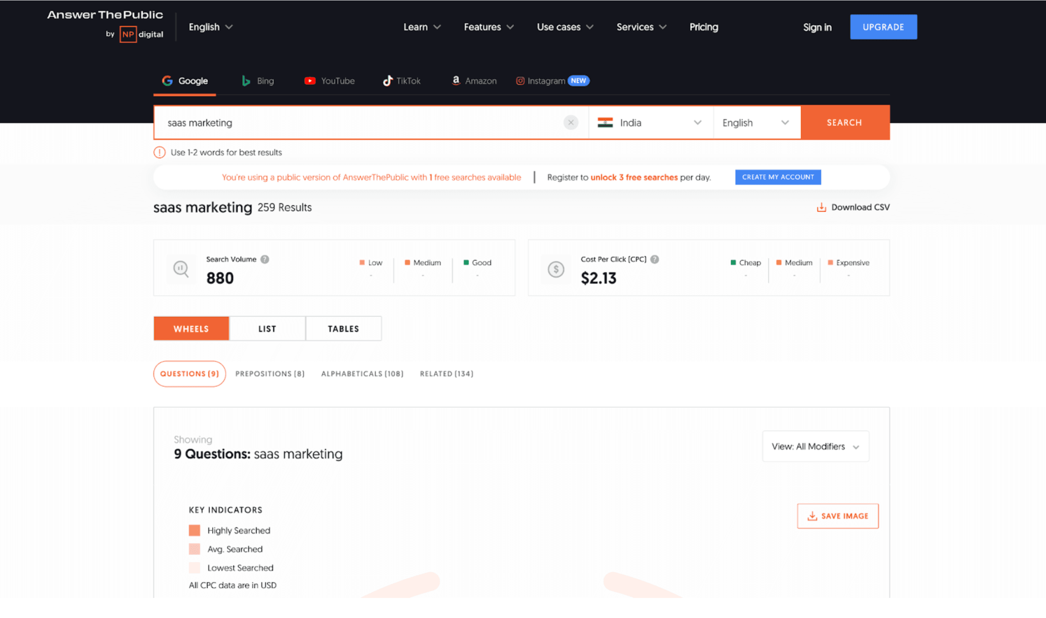The image size is (1046, 618).
Task: Click the Highly Searched color swatch
Action: coord(195,530)
